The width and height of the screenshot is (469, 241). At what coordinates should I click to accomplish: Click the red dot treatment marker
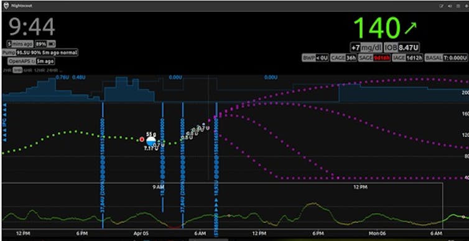coord(142,139)
